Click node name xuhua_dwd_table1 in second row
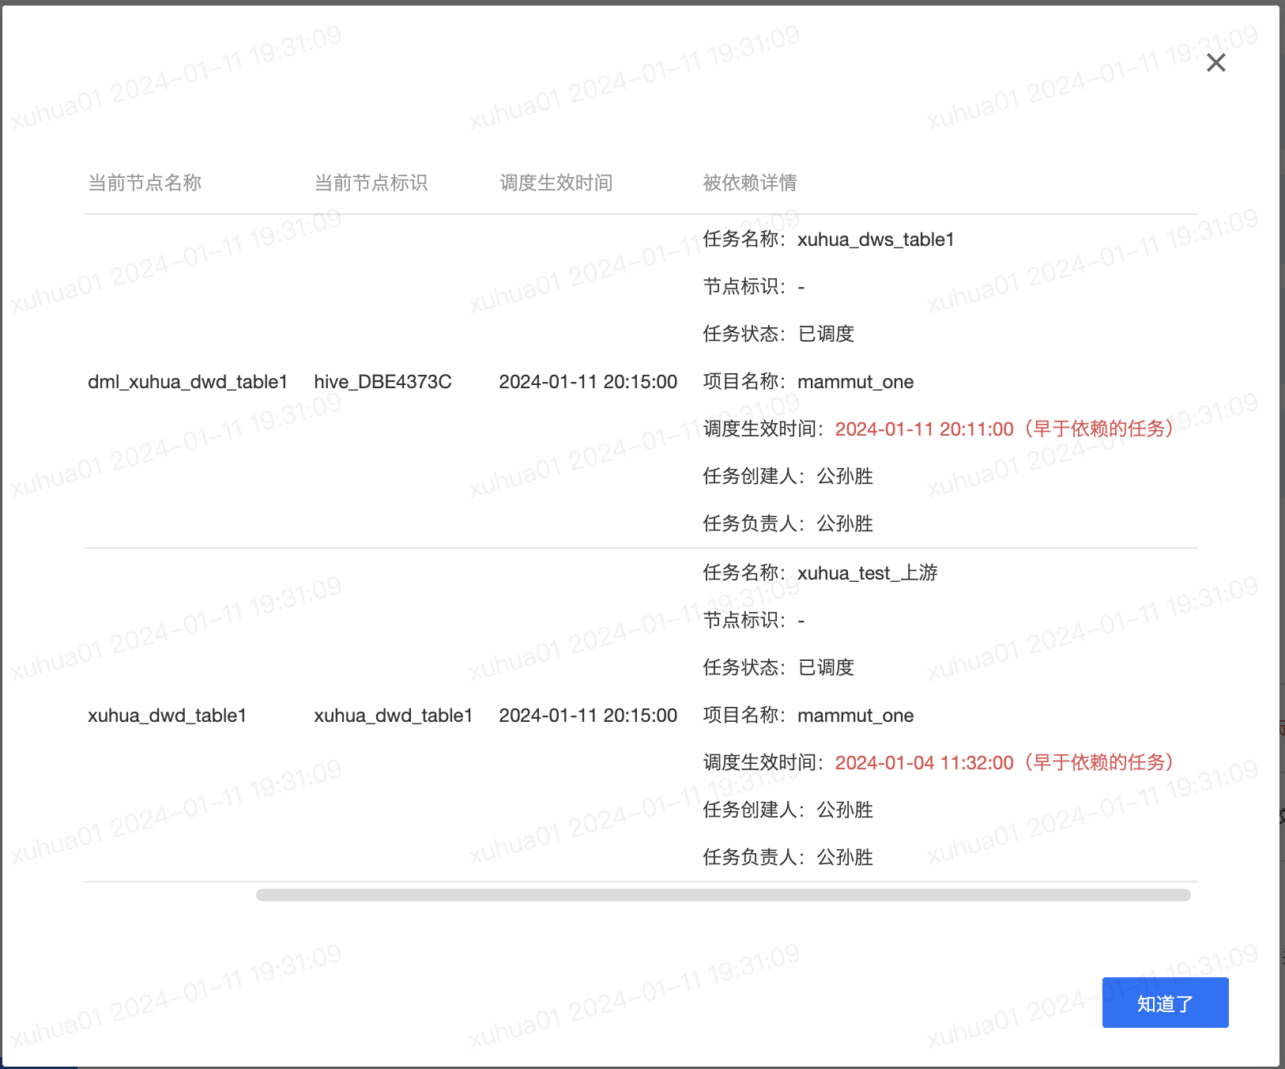 point(167,716)
